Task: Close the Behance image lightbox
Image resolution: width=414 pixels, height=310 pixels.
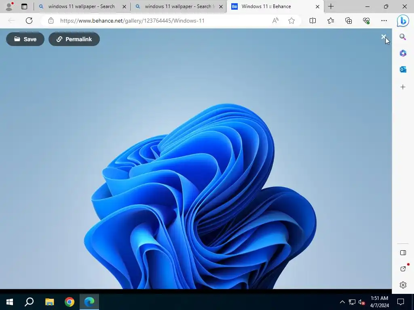Action: 383,37
